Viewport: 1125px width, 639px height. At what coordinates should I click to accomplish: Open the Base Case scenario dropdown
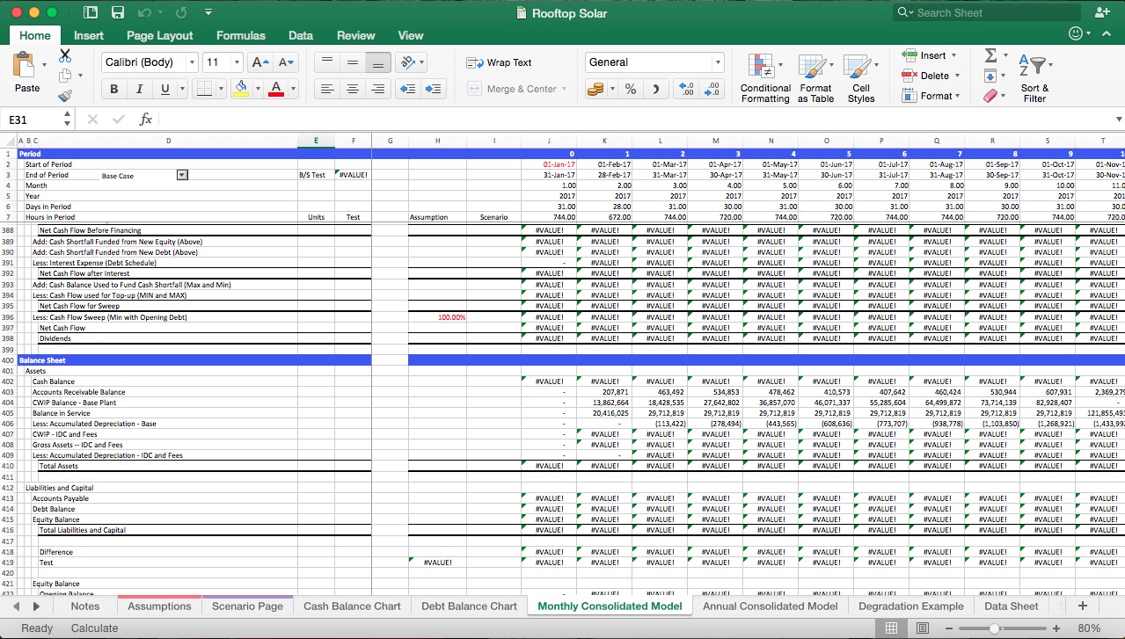coord(182,174)
